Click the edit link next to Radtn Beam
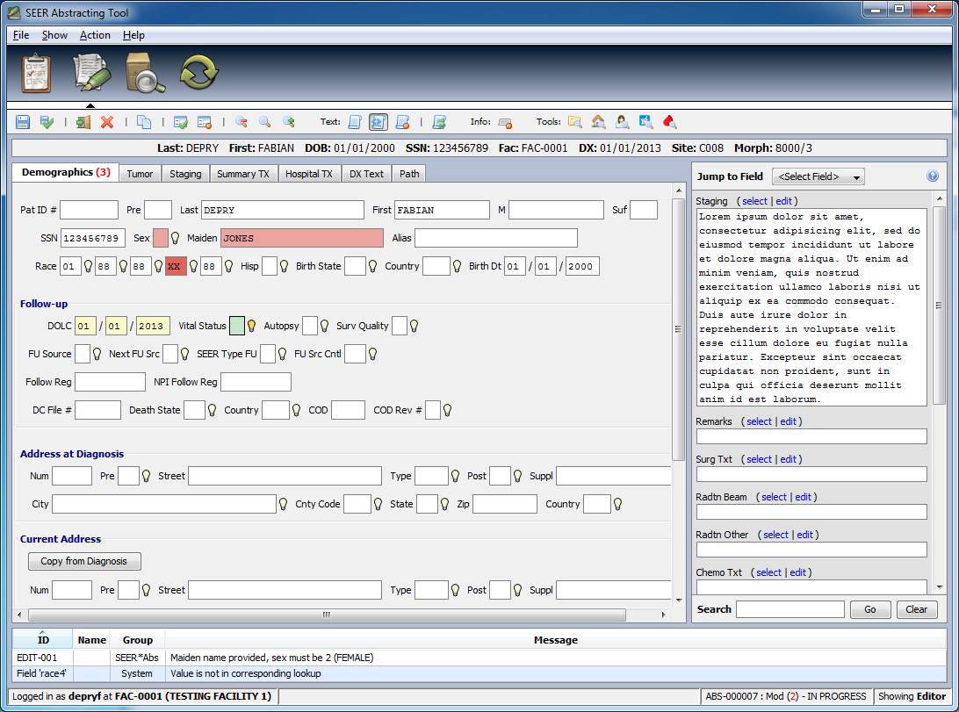The image size is (959, 712). [x=803, y=498]
